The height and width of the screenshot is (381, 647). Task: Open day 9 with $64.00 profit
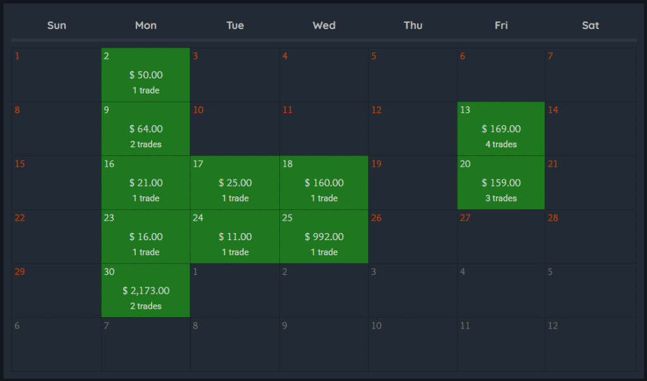coord(145,129)
